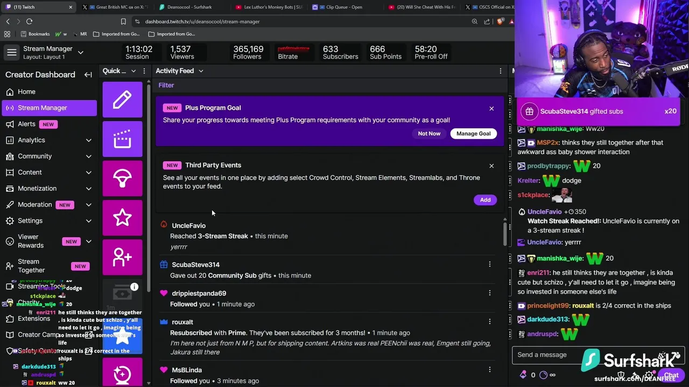Go to Home in the sidebar
Screen dimensions: 689x387
(49, 92)
